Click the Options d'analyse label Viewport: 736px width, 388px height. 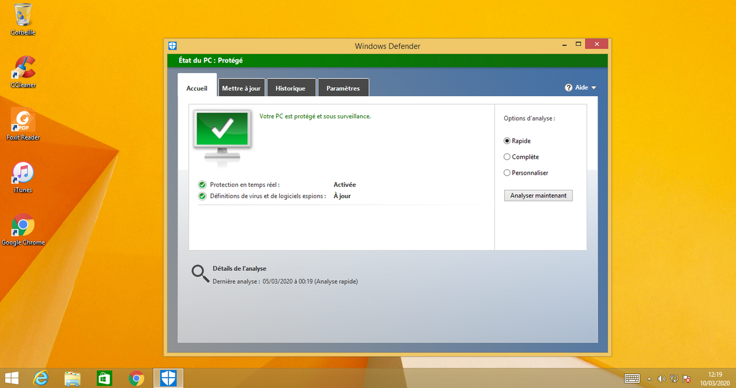point(529,118)
